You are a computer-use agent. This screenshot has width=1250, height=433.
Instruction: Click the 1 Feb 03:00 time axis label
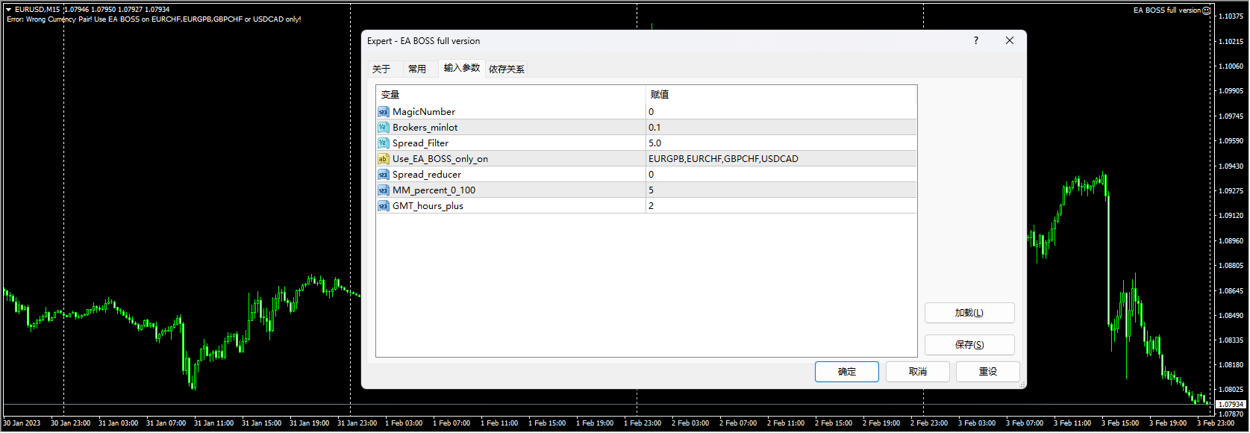tap(404, 423)
